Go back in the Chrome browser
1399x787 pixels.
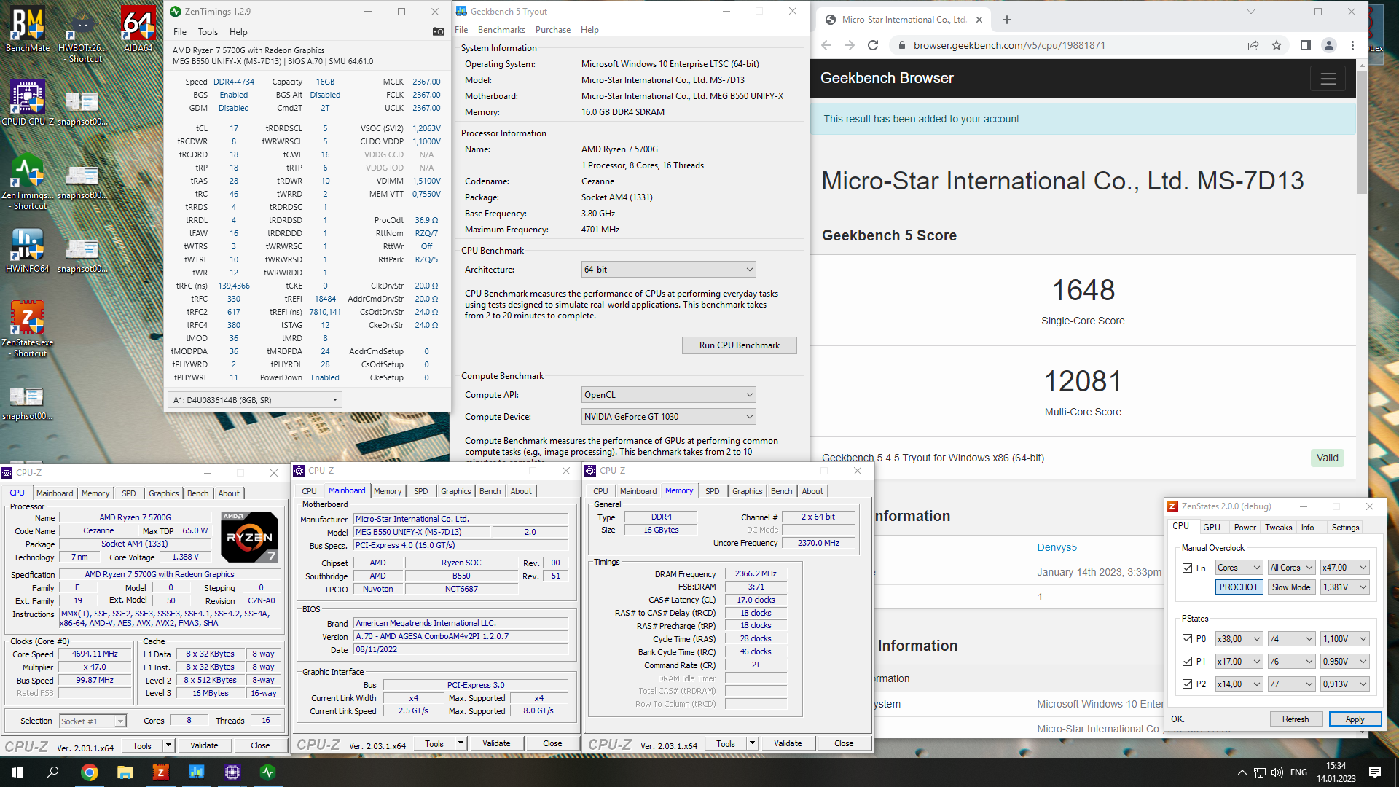pos(826,45)
